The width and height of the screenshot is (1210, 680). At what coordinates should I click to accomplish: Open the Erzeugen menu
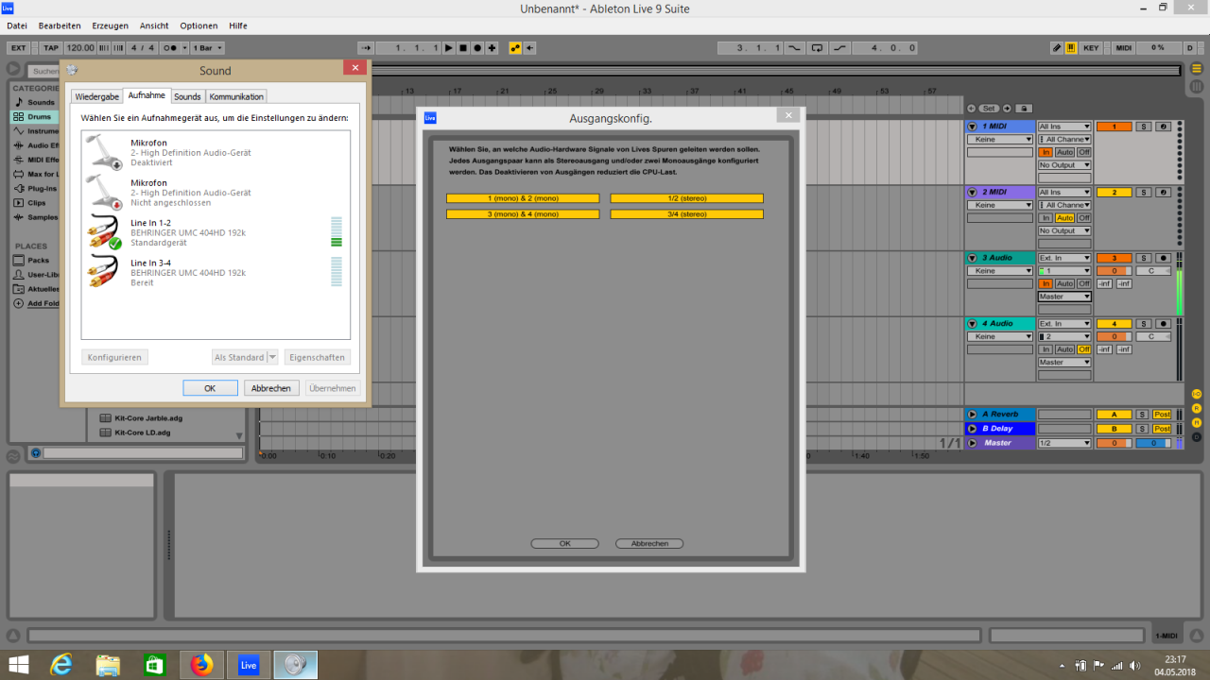click(x=111, y=25)
